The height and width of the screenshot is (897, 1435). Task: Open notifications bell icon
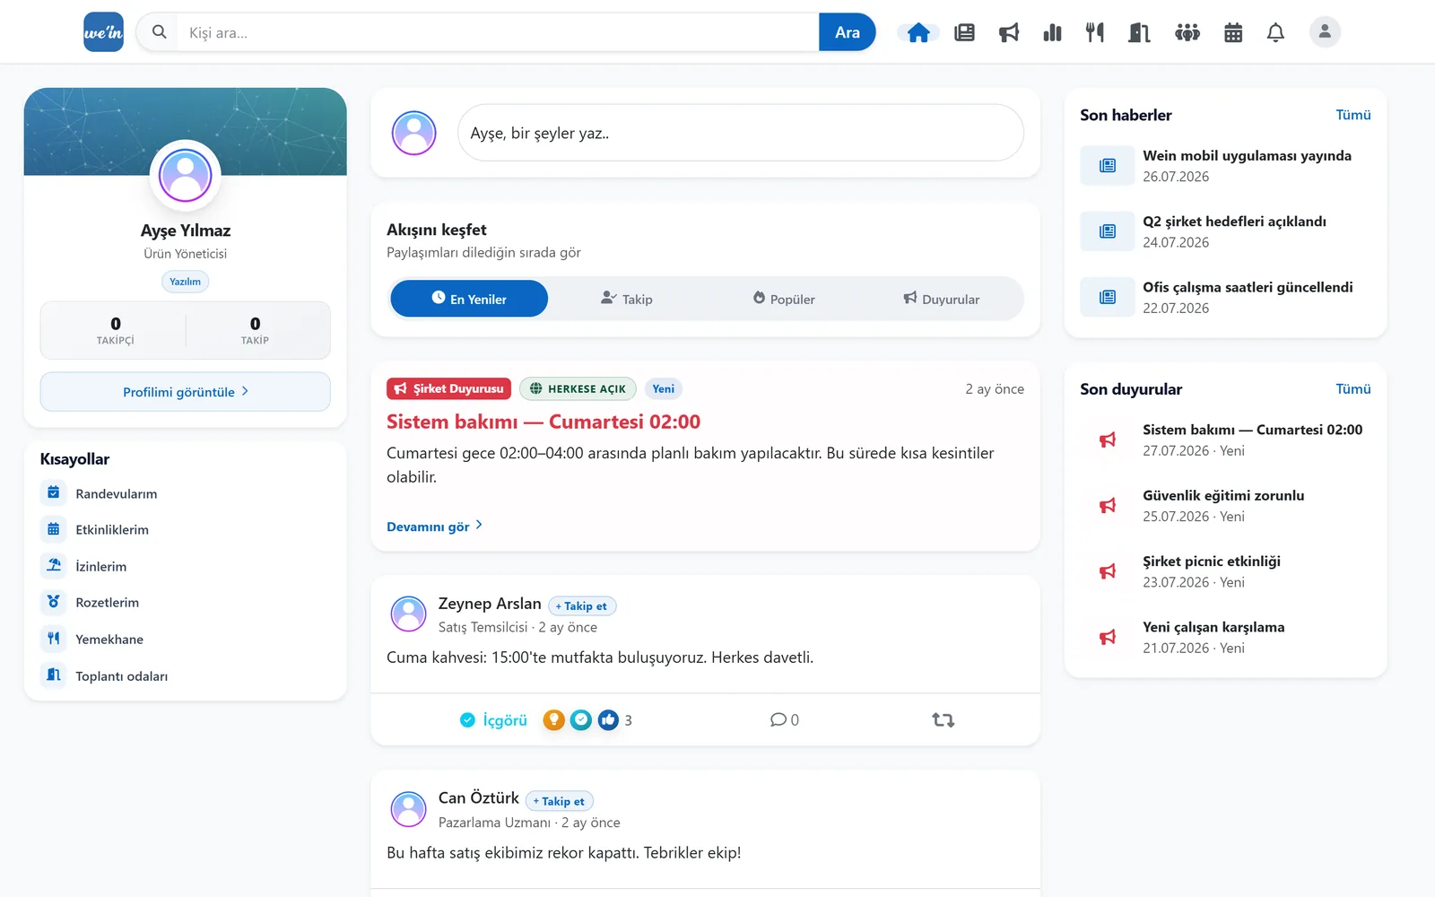[x=1275, y=33]
